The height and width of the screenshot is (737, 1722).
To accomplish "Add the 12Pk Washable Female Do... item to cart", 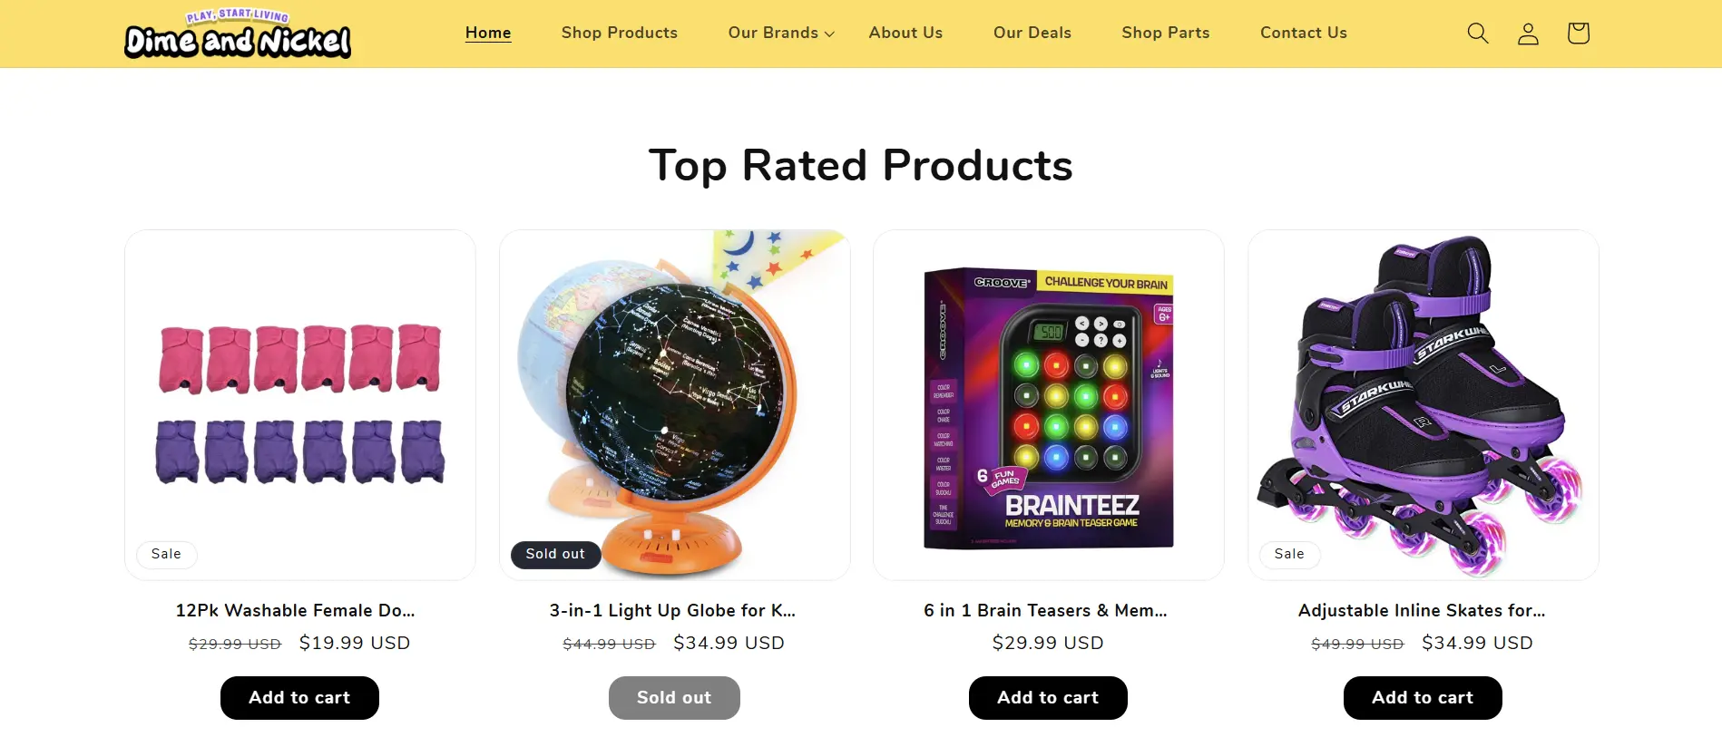I will (299, 698).
